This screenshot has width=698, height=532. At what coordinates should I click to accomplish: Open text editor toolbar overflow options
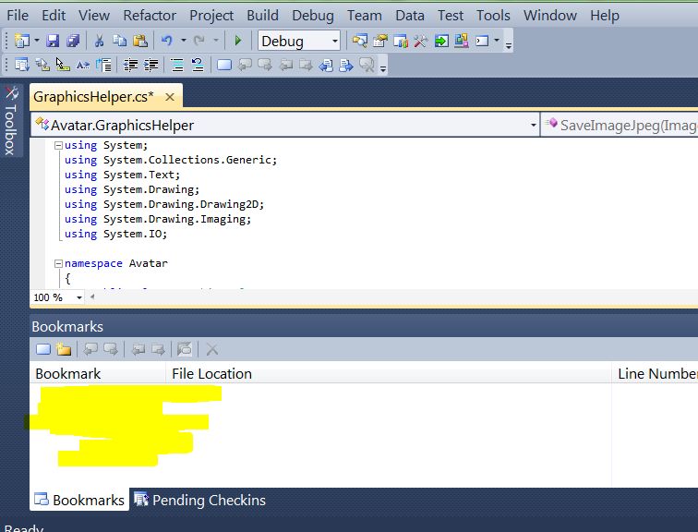(383, 68)
